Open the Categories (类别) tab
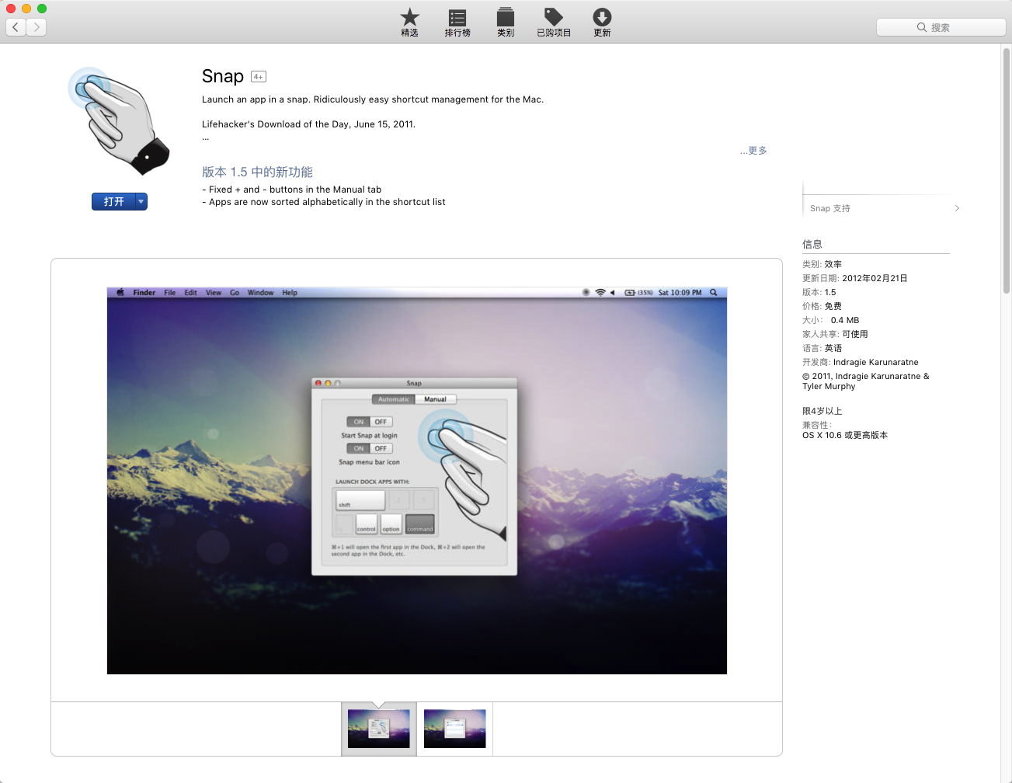The image size is (1012, 783). click(506, 22)
